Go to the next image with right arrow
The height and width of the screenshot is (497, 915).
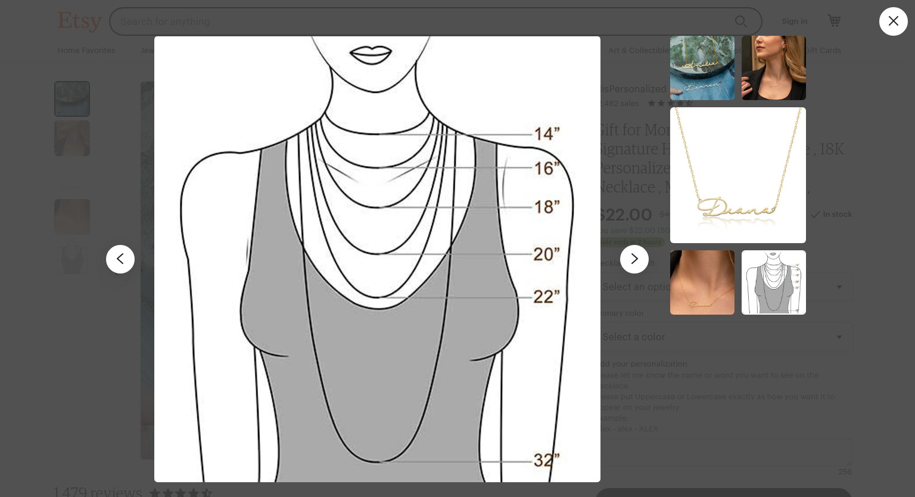(x=634, y=259)
